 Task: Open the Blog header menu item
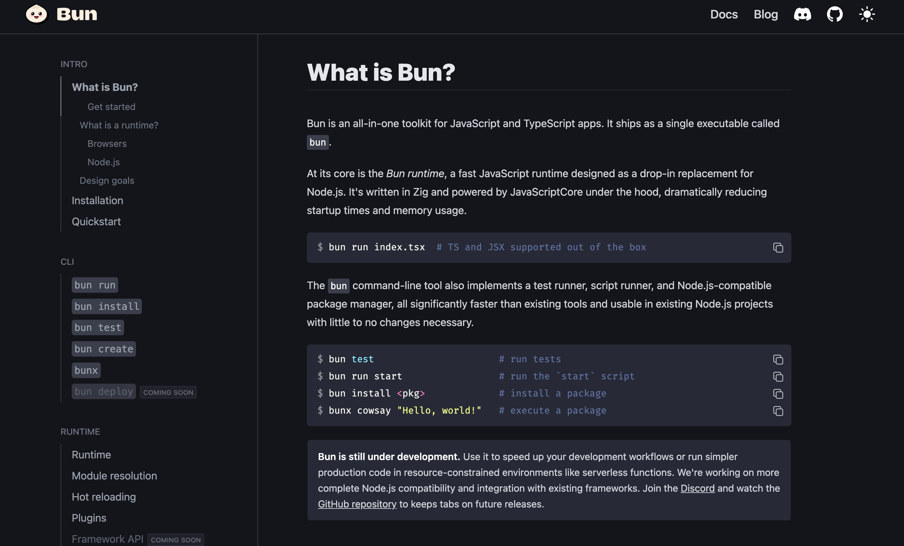pyautogui.click(x=766, y=14)
